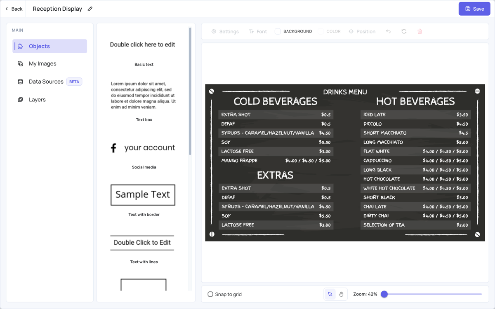The width and height of the screenshot is (495, 309).
Task: Click the pencil icon to rename Reception Display
Action: 90,9
